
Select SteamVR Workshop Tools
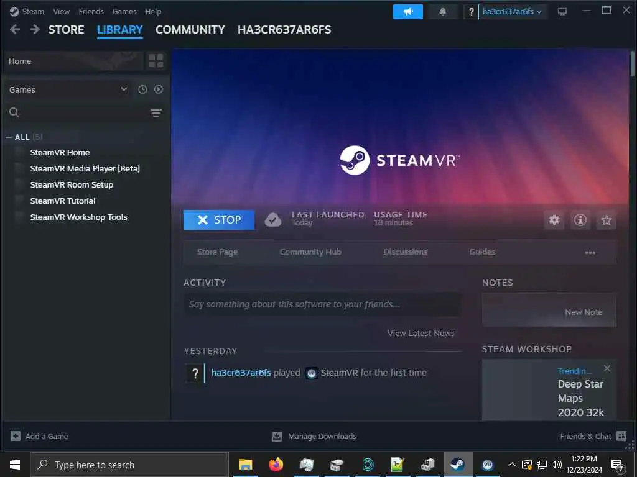coord(78,217)
